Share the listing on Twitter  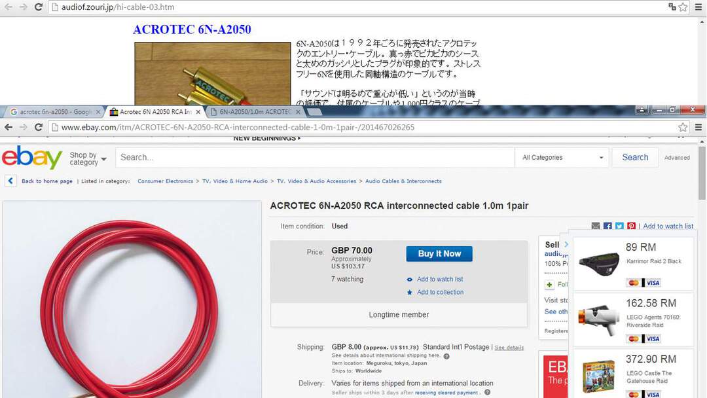pyautogui.click(x=619, y=226)
